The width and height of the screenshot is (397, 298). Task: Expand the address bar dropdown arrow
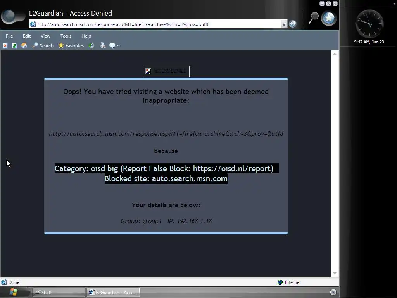tap(283, 24)
